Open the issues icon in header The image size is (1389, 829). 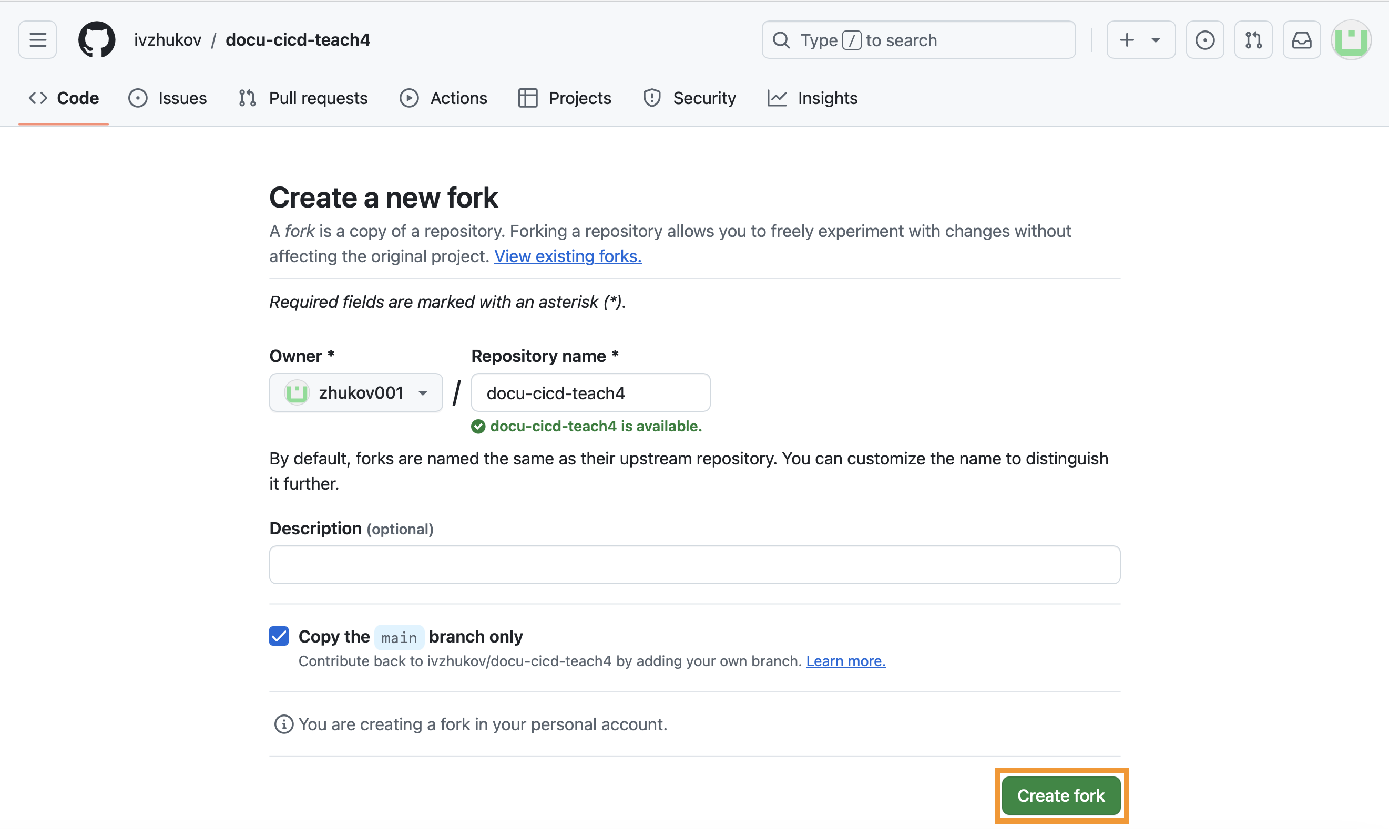pos(1204,39)
